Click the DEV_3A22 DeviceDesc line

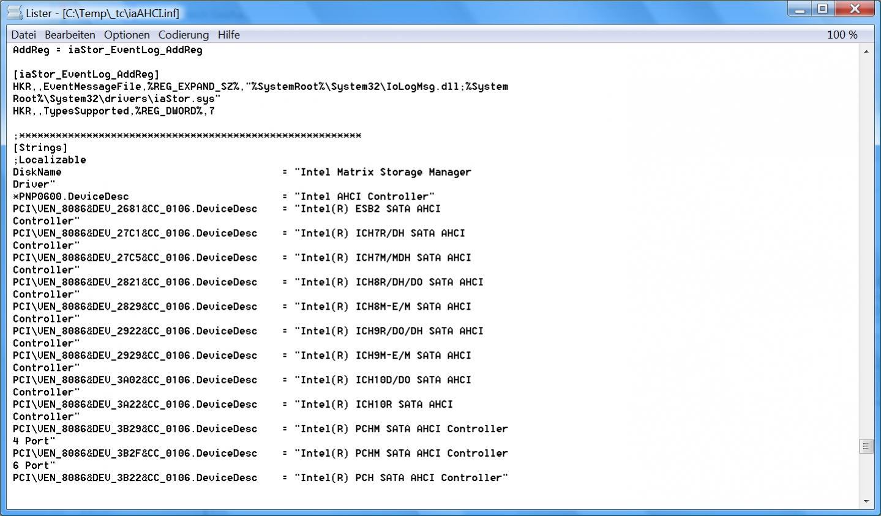pos(233,405)
